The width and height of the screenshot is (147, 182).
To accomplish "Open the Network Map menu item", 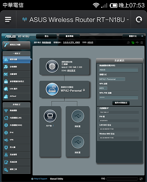I will [16, 59].
